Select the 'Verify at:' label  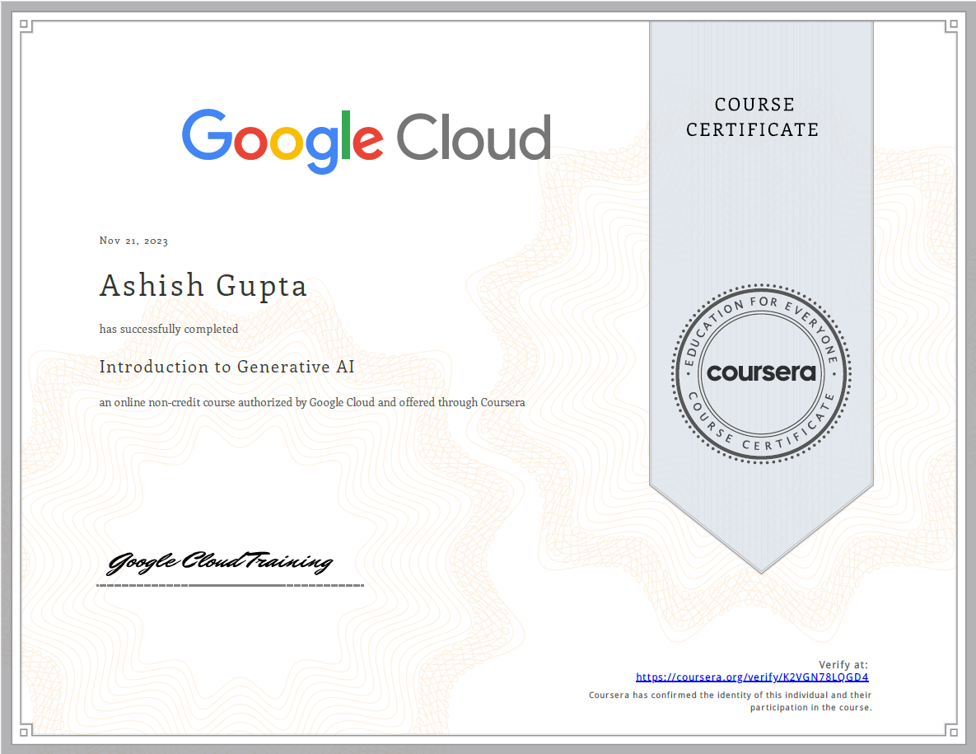click(843, 665)
